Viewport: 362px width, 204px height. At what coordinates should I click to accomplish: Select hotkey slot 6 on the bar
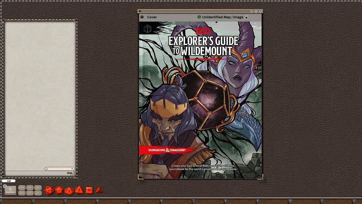tap(161, 201)
